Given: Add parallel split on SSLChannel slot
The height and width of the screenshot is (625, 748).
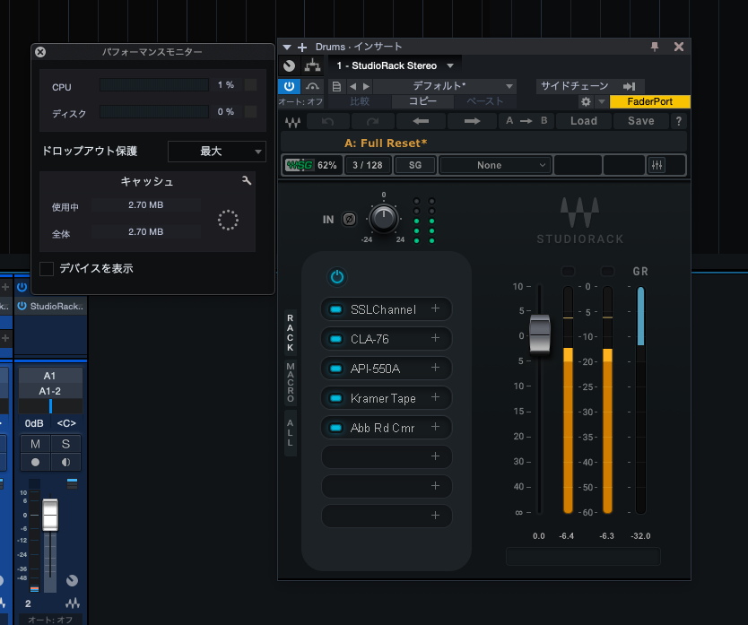Looking at the screenshot, I should point(435,308).
